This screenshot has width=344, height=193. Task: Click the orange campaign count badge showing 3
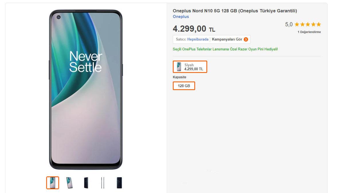tap(246, 39)
